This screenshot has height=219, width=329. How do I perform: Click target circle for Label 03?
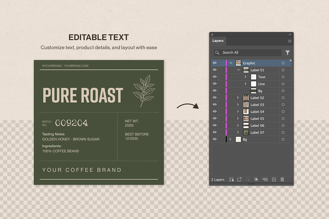283,105
